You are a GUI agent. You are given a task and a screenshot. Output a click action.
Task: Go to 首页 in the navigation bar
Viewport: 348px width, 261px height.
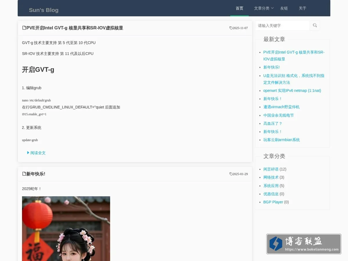click(240, 8)
